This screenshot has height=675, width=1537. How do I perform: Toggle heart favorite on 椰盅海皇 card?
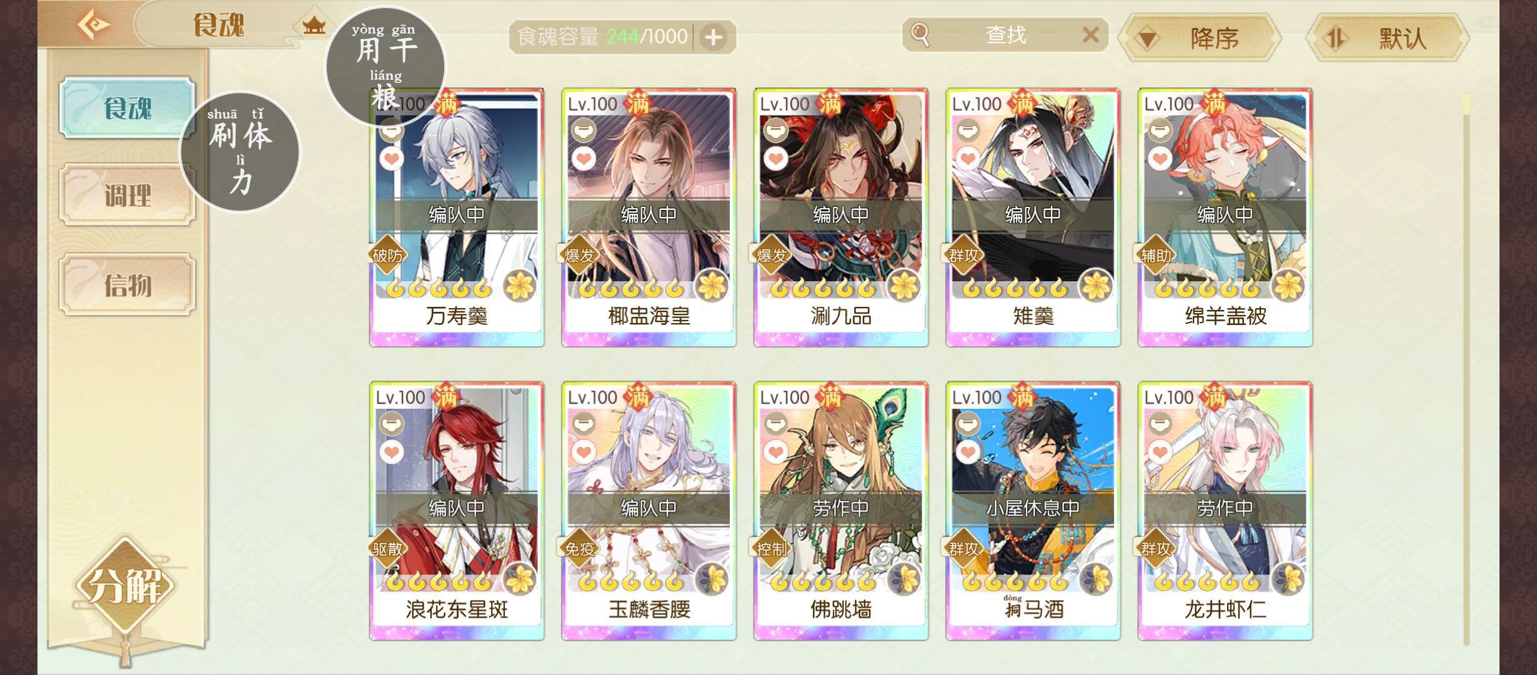point(584,158)
